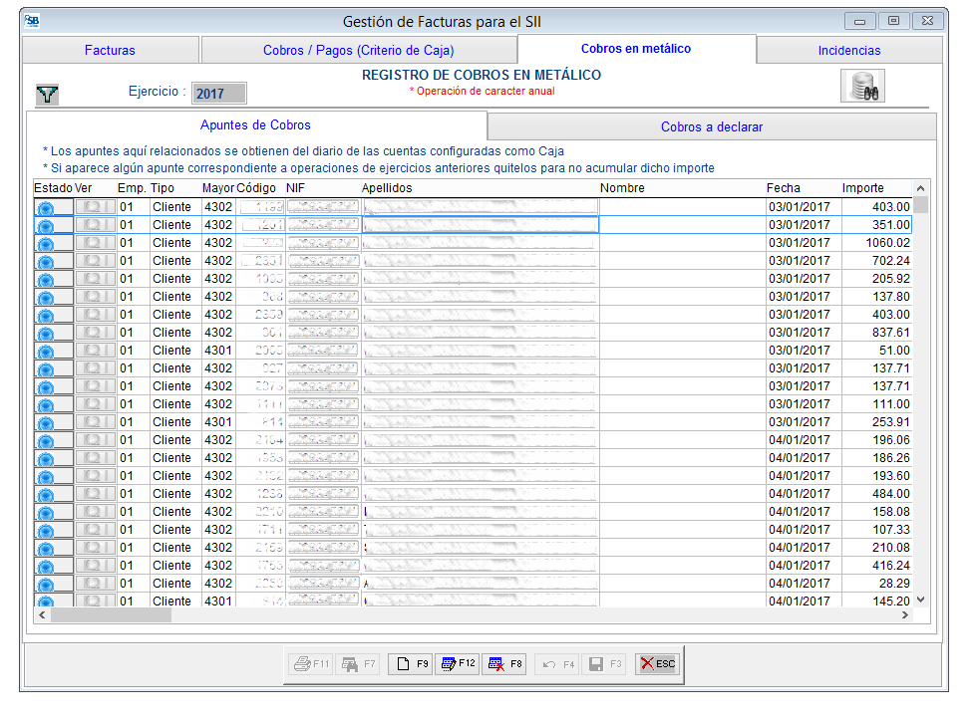This screenshot has width=978, height=725.
Task: Click the horizontal scrollbar right arrow
Action: point(905,615)
